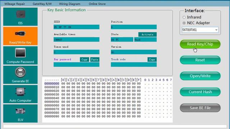This screenshot has height=129, width=230.
Task: Open the Auto Computer module
Action: (x=20, y=94)
